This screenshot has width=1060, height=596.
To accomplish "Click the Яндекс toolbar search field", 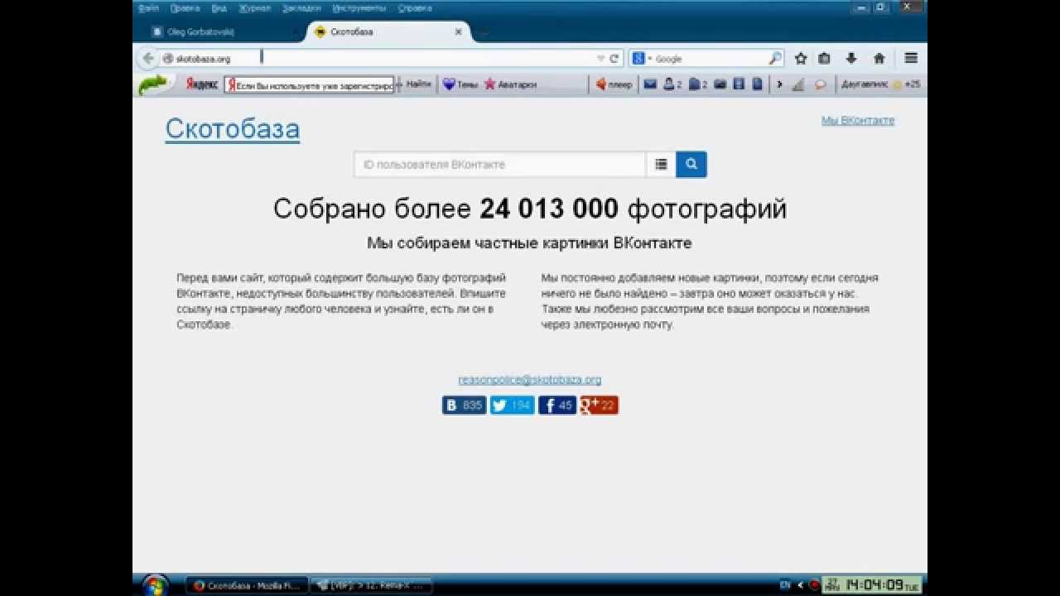I will (x=309, y=85).
